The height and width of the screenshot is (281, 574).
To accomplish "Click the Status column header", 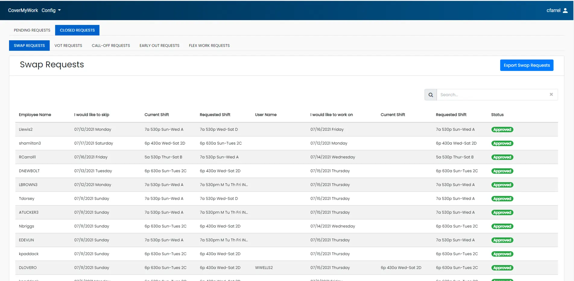I will click(497, 115).
